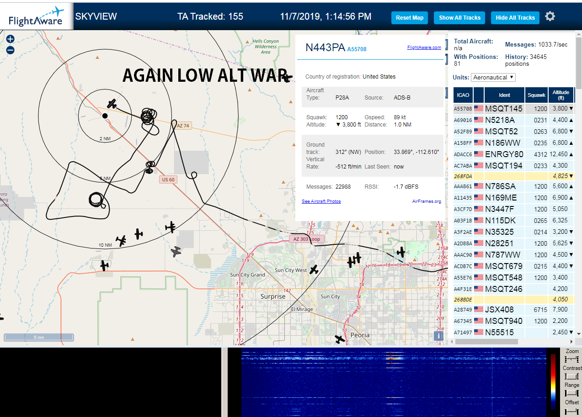This screenshot has width=582, height=417.
Task: Select the 268FDA row in the list
Action: (514, 176)
